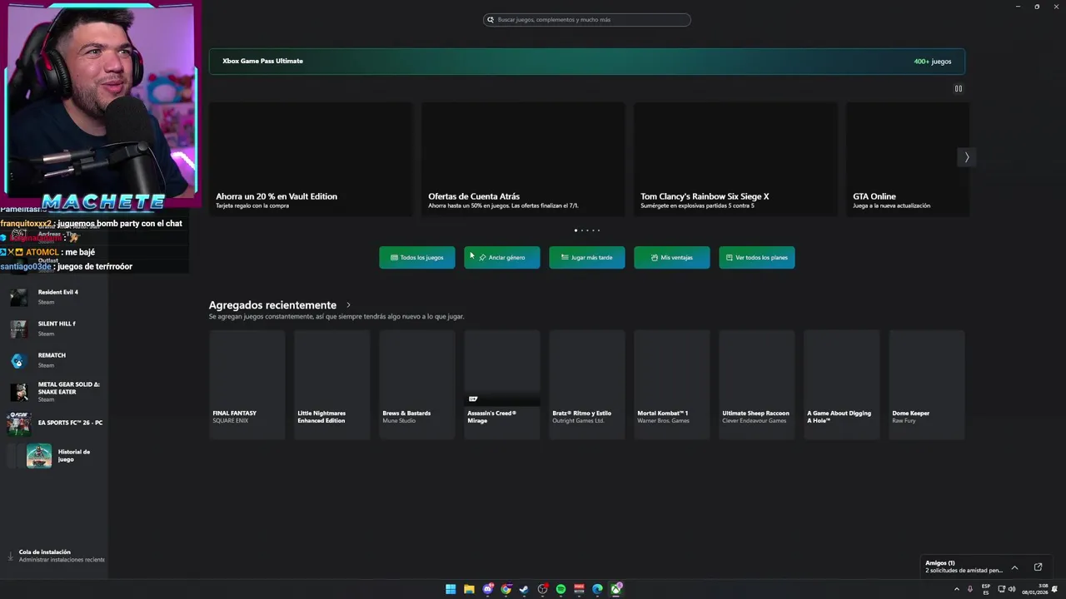The width and height of the screenshot is (1066, 599).
Task: Open Steam from the taskbar
Action: [x=524, y=589]
